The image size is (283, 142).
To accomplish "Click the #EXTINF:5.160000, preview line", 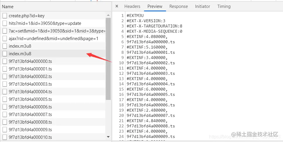I will pyautogui.click(x=147, y=47).
